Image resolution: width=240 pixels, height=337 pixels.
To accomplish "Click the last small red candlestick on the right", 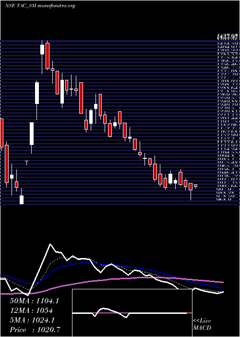I will tap(195, 186).
